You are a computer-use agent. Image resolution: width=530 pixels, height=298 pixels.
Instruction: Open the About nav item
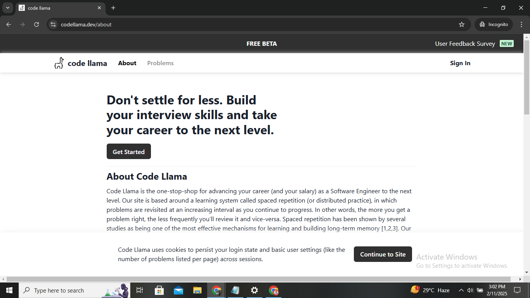pos(127,63)
